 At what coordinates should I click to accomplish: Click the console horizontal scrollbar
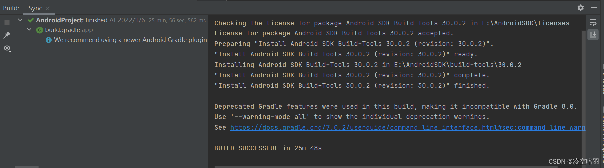click(386, 167)
